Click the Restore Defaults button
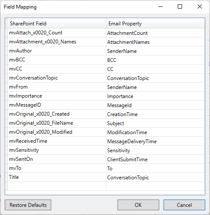 pyautogui.click(x=28, y=205)
